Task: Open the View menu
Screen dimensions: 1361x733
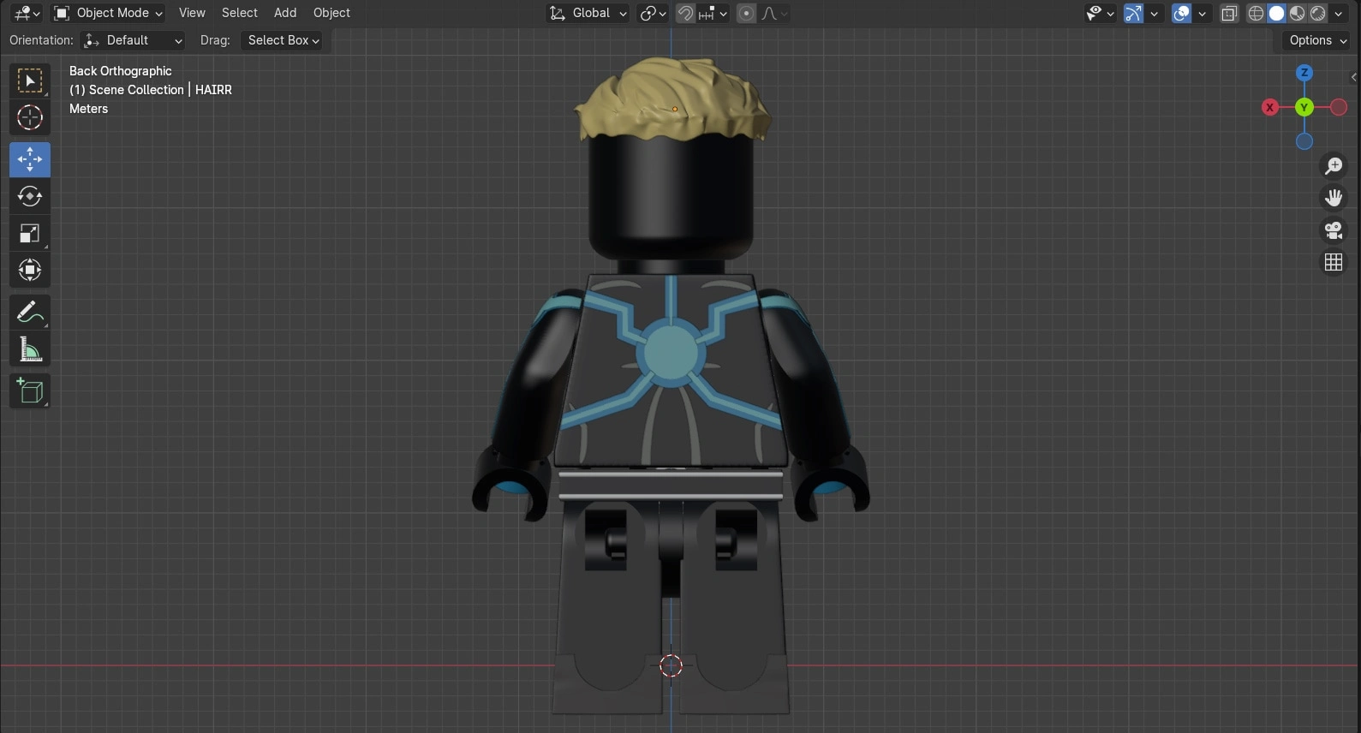Action: click(192, 13)
